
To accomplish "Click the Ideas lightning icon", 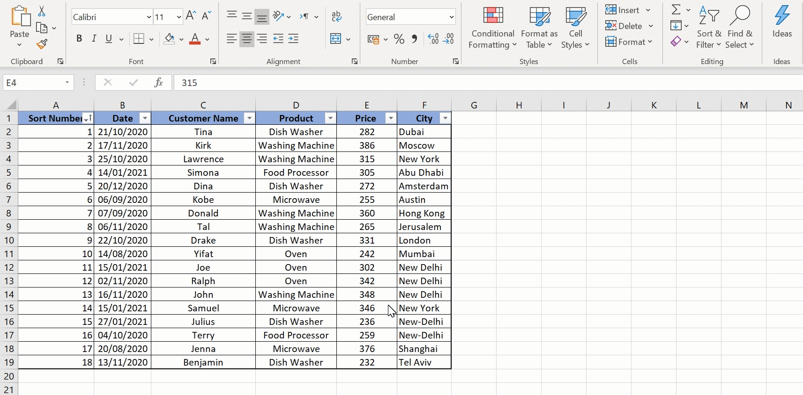I will coord(782,22).
